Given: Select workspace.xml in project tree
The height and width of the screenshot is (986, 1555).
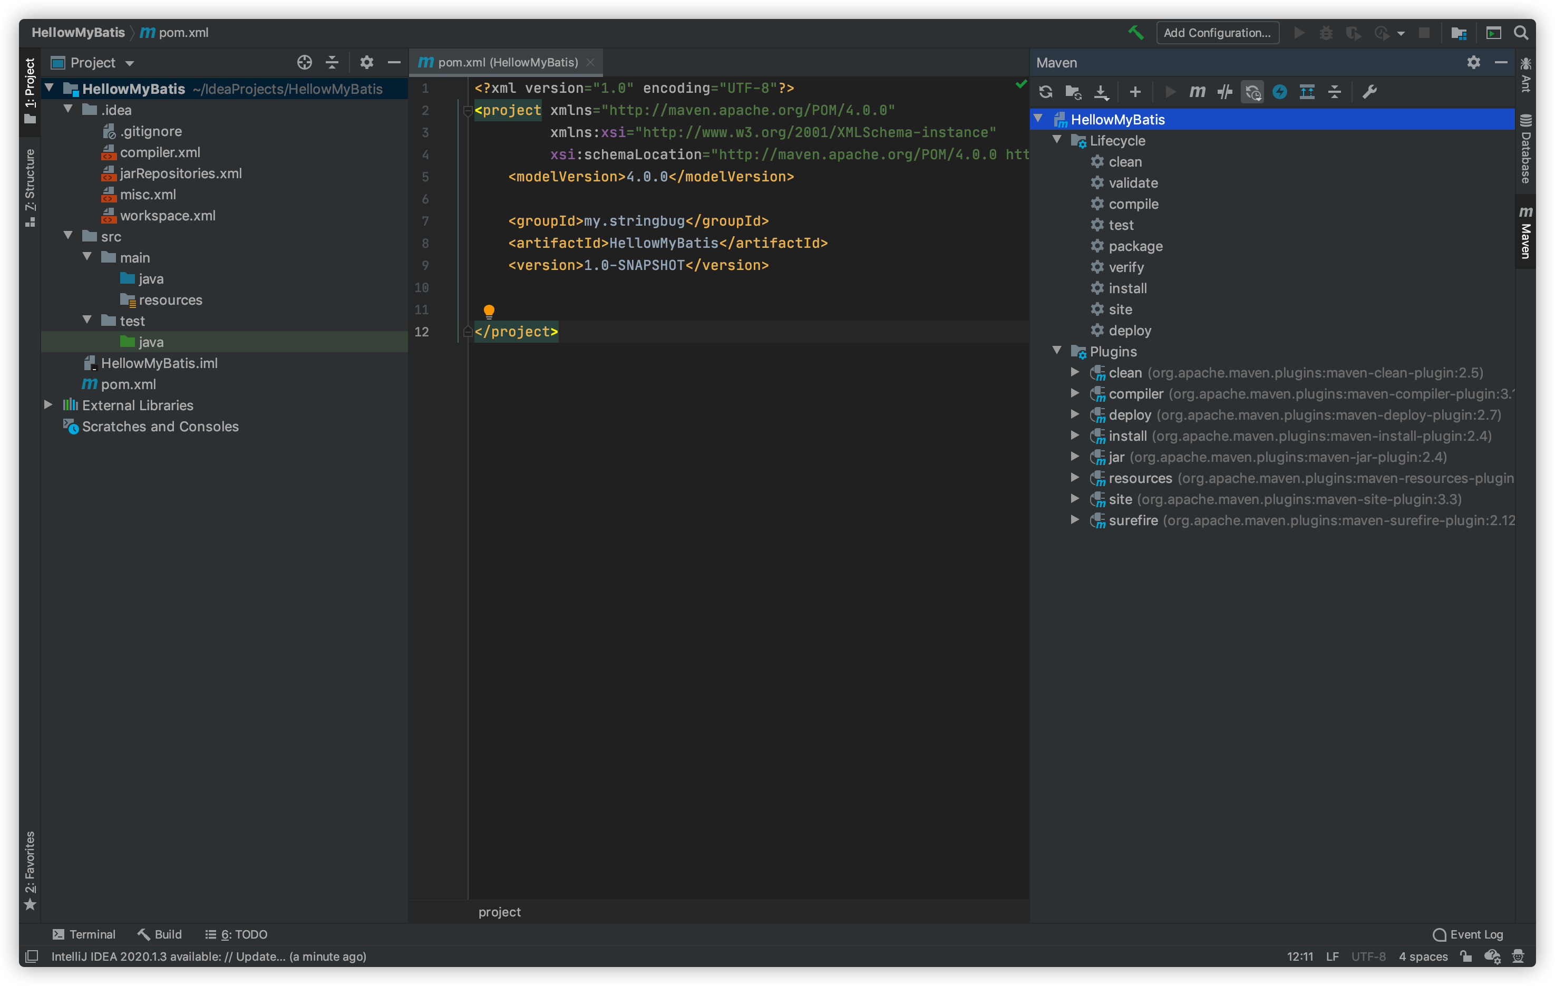Looking at the screenshot, I should coord(167,215).
